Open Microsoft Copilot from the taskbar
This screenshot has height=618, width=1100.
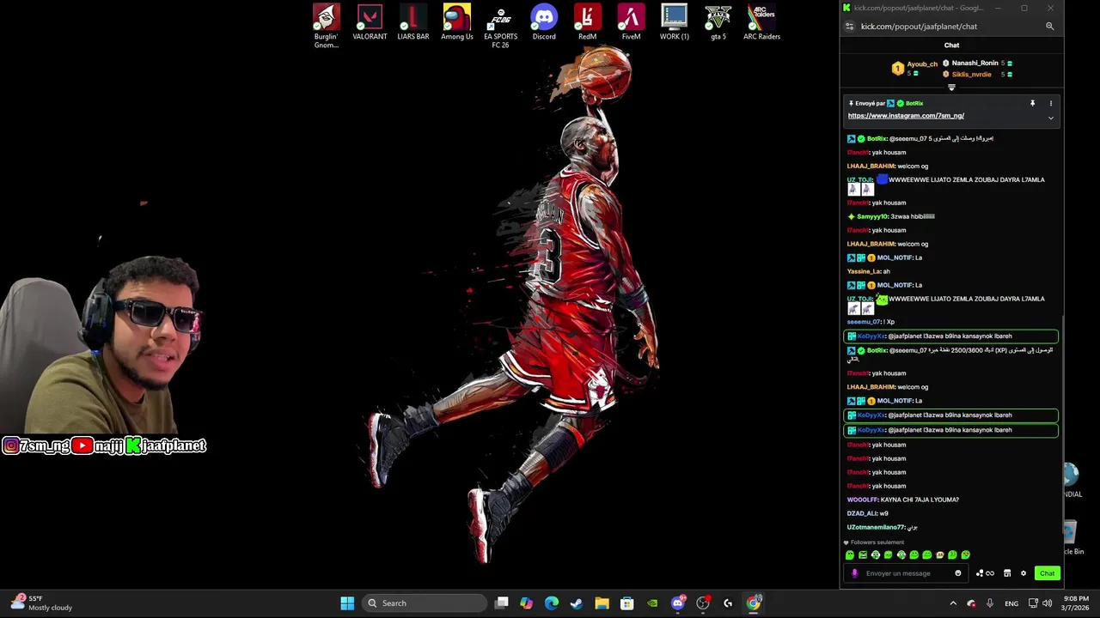pos(526,603)
